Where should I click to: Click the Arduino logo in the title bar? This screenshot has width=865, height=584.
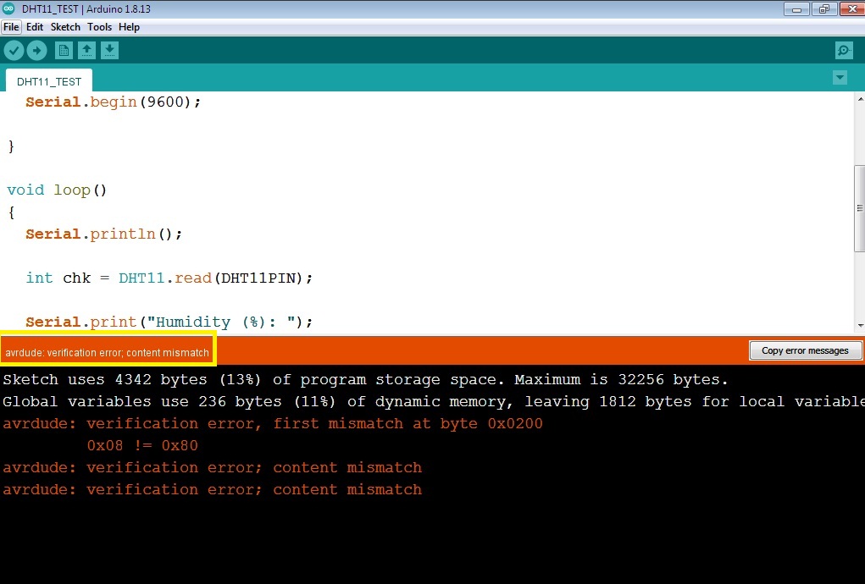[x=8, y=8]
